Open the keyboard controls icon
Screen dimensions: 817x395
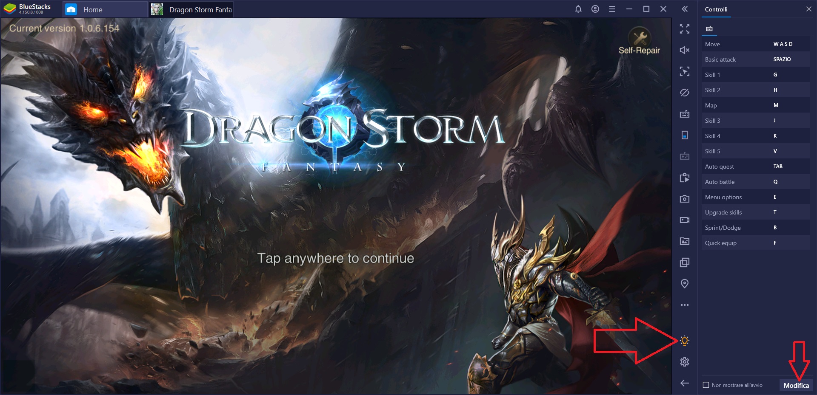coord(684,114)
